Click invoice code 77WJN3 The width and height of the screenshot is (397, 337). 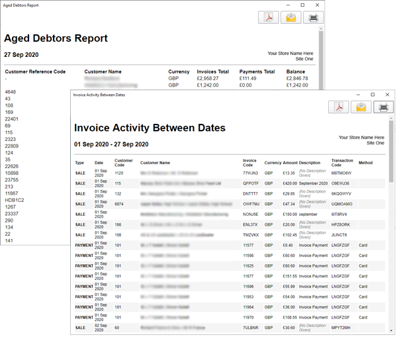[x=250, y=173]
